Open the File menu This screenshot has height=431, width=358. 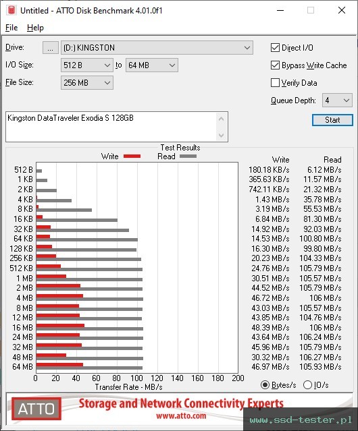click(x=11, y=28)
